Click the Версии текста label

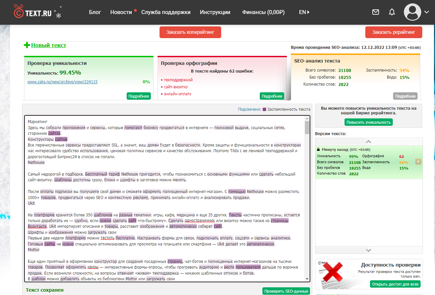tap(330, 134)
